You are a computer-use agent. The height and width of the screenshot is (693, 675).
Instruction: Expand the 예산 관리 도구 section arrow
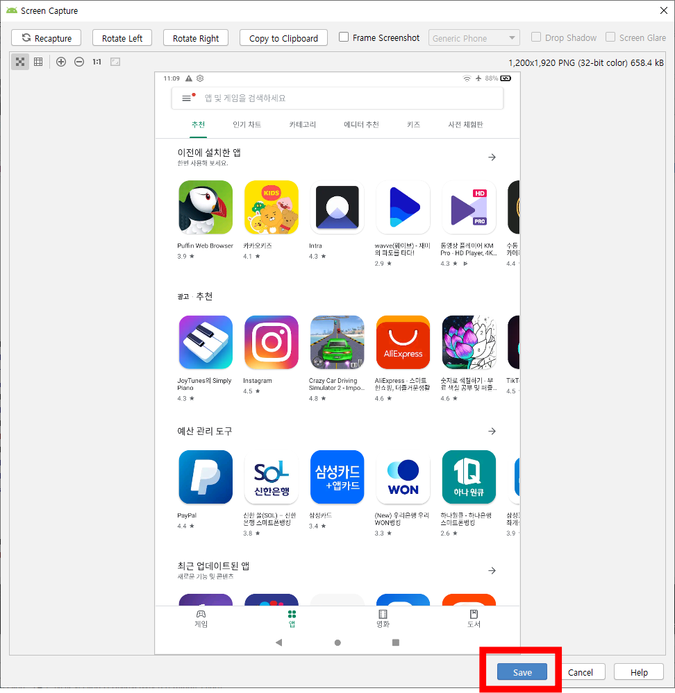click(492, 431)
